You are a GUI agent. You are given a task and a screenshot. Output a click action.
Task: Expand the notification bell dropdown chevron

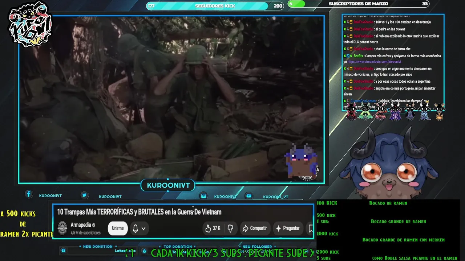point(143,229)
